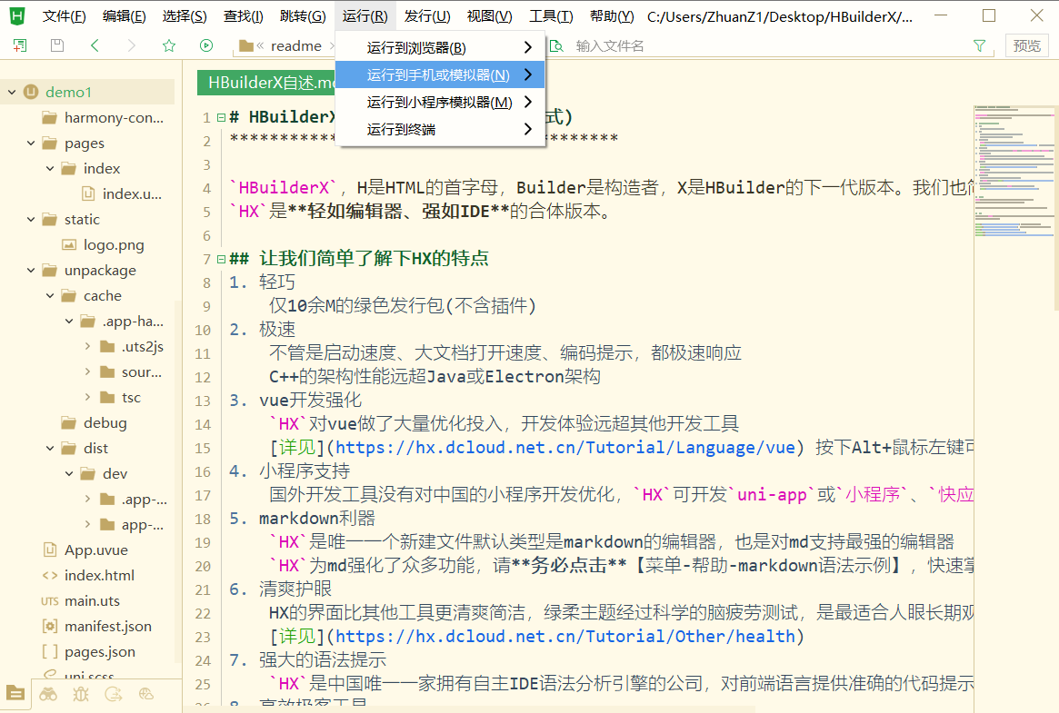This screenshot has height=713, width=1059.
Task: Collapse the dev folder
Action: tap(69, 473)
